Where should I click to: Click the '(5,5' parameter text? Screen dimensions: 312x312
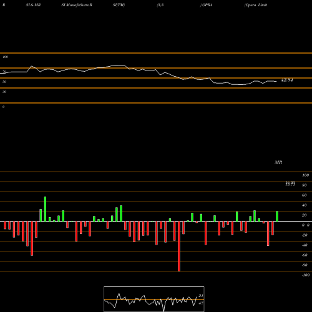[160, 5]
